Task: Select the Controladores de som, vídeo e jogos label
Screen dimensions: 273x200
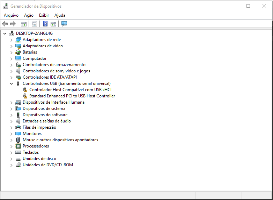Action: click(57, 71)
